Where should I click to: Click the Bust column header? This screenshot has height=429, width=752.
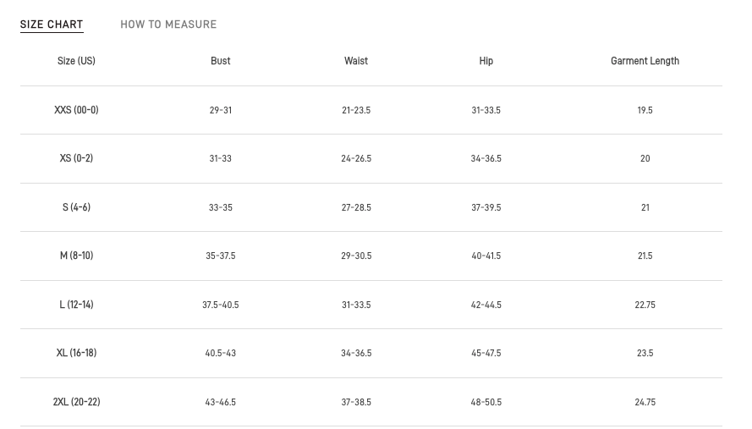(221, 61)
